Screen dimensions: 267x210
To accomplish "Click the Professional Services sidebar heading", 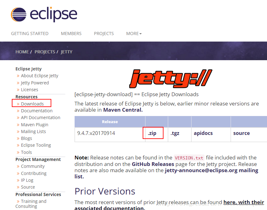I will 38,194.
